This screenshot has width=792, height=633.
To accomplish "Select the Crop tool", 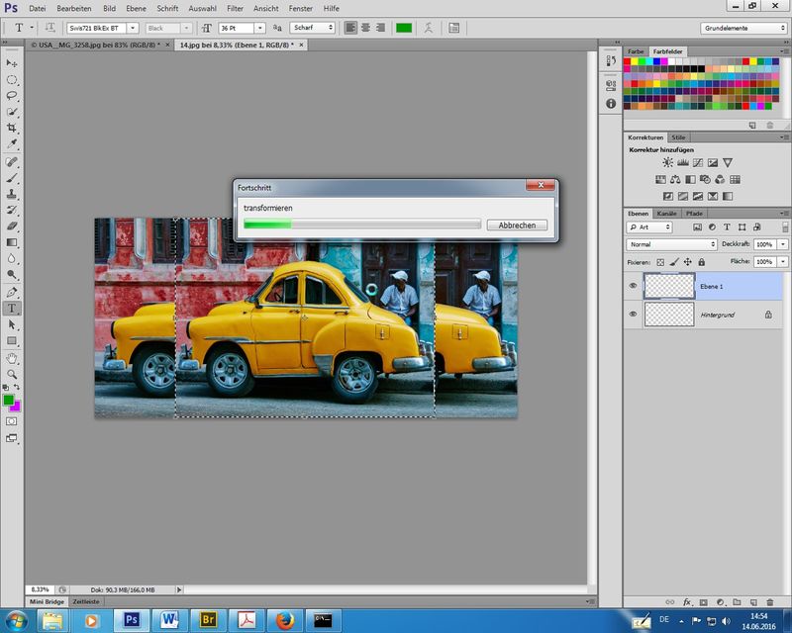I will (13, 129).
